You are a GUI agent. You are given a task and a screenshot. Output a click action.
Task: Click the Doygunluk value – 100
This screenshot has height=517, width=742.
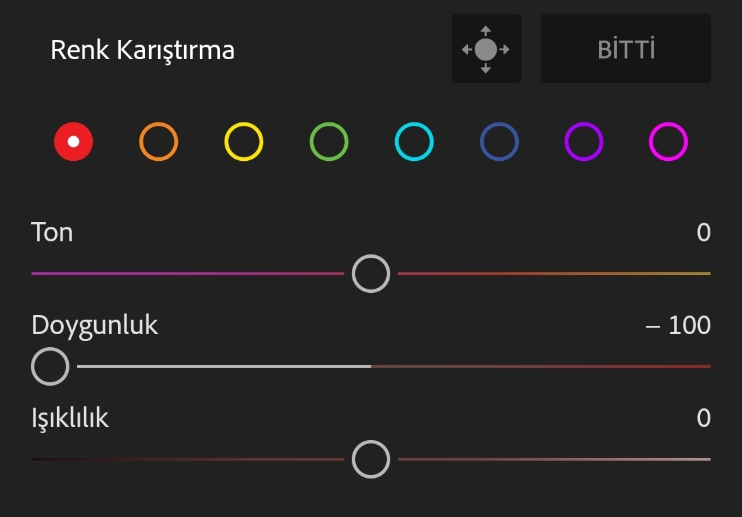[678, 325]
